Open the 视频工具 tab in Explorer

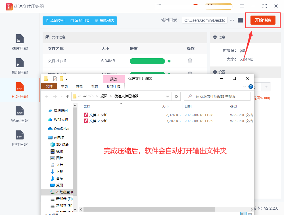[114, 86]
